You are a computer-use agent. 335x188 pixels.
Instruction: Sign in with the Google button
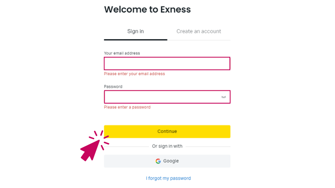coord(167,161)
